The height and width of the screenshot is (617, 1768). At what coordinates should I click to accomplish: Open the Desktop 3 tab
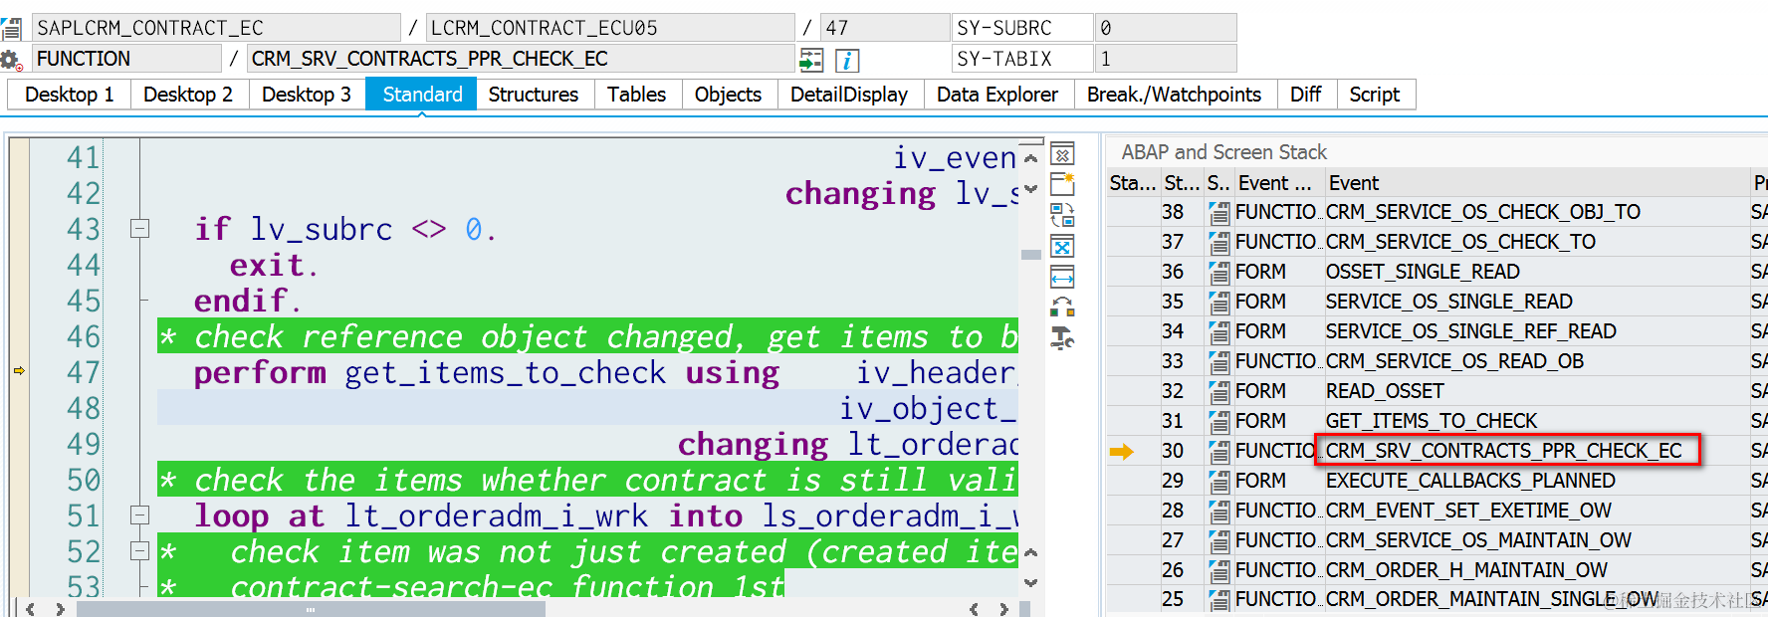point(307,95)
